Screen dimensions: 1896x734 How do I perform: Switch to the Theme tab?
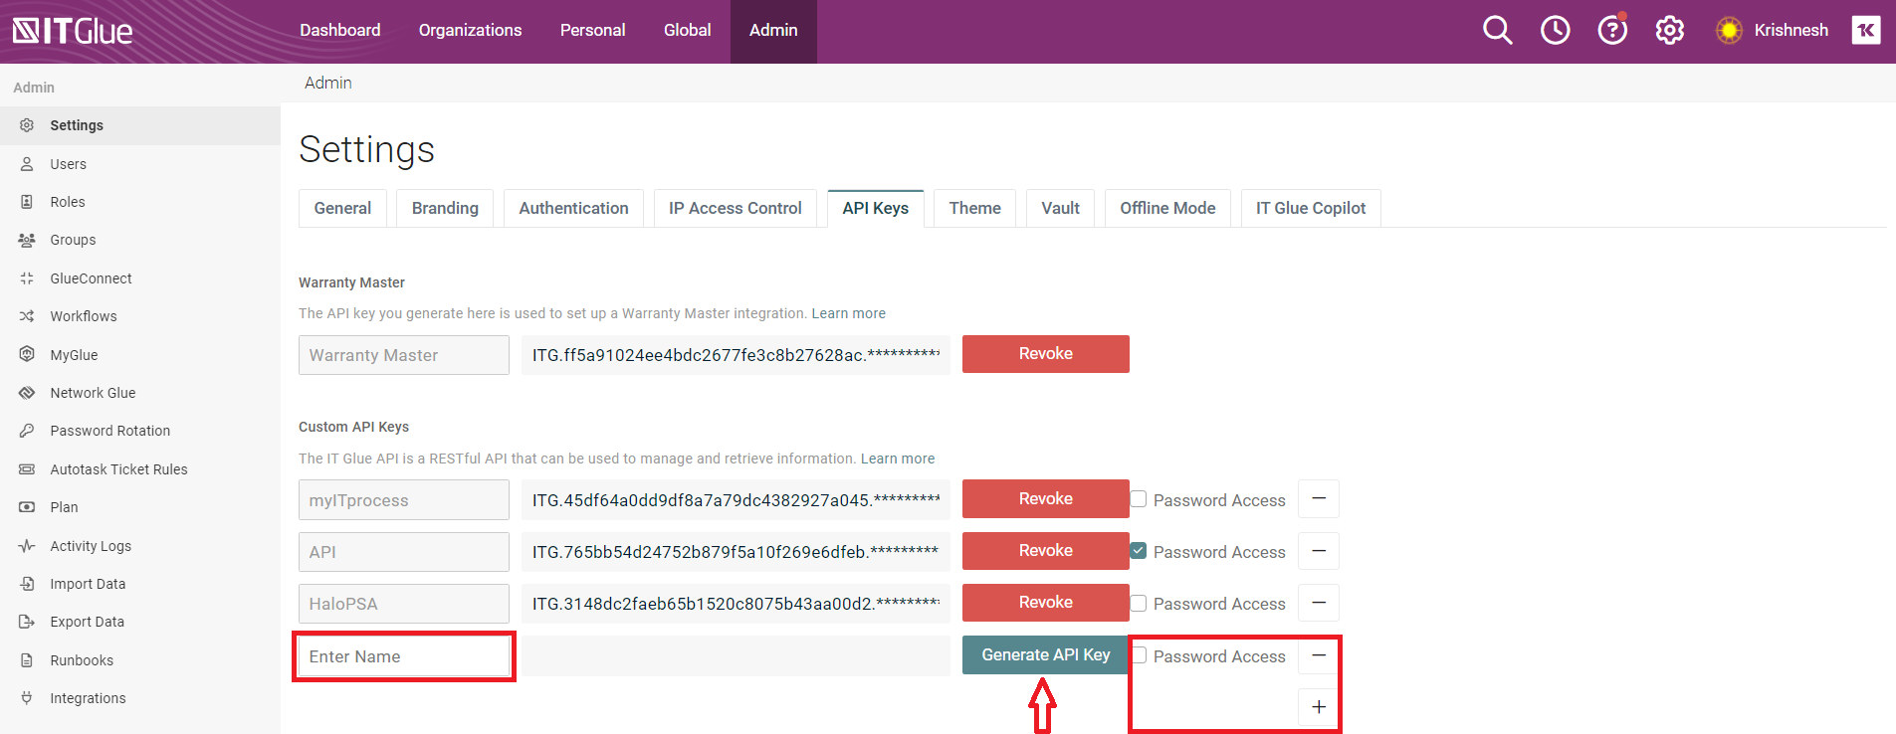975,208
